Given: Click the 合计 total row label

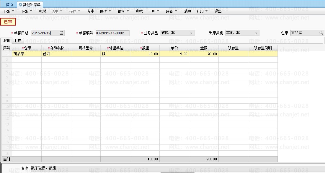Looking at the screenshot, I should click(x=6, y=159).
